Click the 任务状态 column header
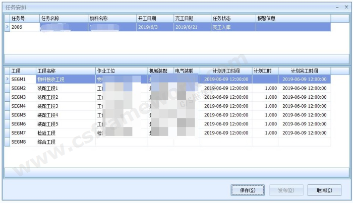This screenshot has height=203, width=353. (232, 19)
